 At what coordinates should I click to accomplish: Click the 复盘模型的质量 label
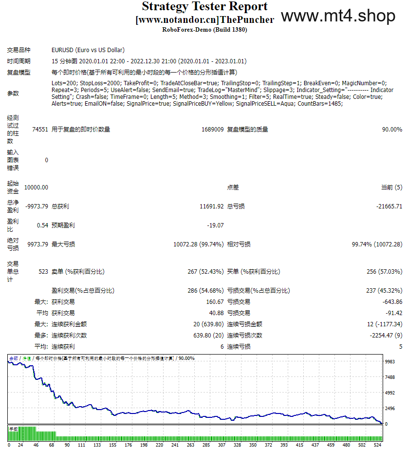[248, 130]
